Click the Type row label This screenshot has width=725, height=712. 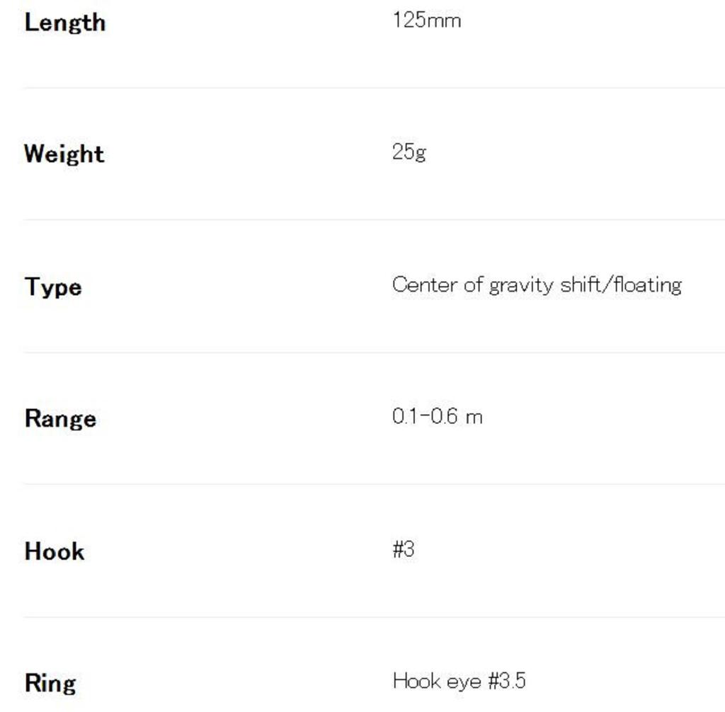(x=52, y=287)
